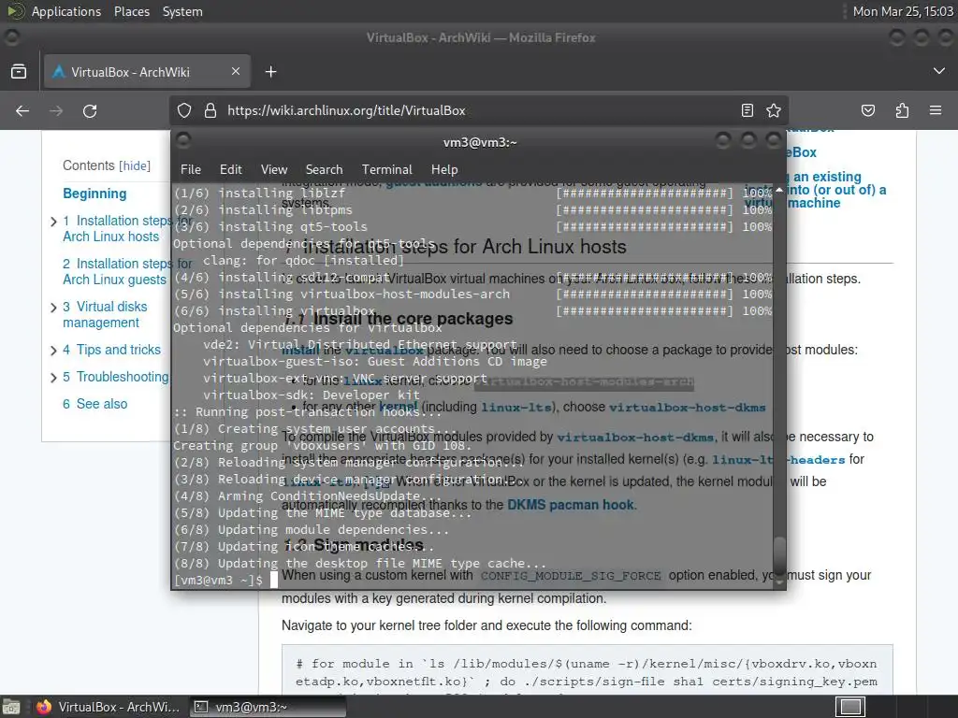
Task: Open the terminal Help menu
Action: (x=444, y=169)
